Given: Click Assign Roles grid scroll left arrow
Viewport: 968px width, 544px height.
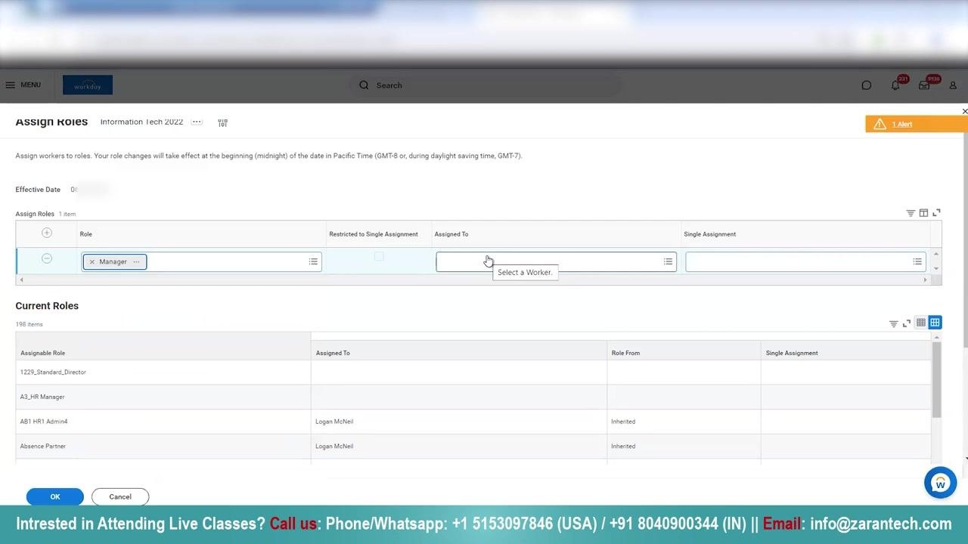Looking at the screenshot, I should coord(21,280).
